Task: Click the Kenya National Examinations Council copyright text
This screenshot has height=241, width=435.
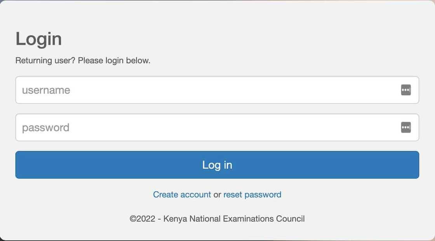Action: (217, 218)
